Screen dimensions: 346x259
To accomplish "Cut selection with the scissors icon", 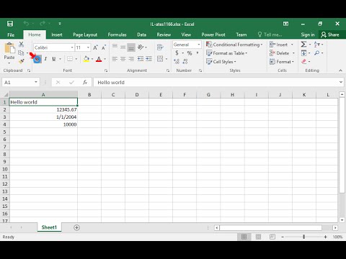I will (21, 44).
